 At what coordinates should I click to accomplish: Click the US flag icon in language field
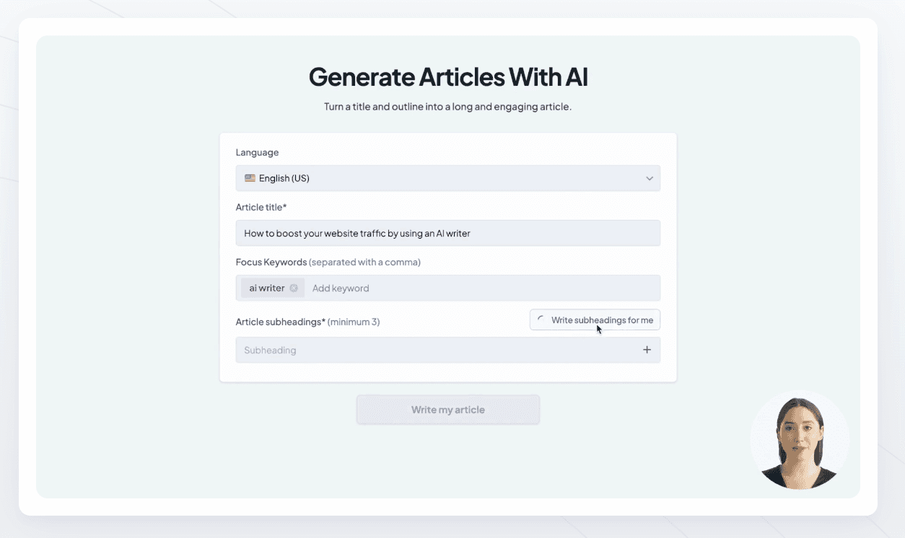pos(250,177)
